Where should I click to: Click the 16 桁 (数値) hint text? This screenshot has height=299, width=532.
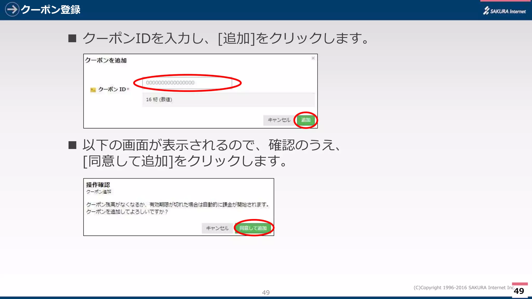tap(159, 100)
